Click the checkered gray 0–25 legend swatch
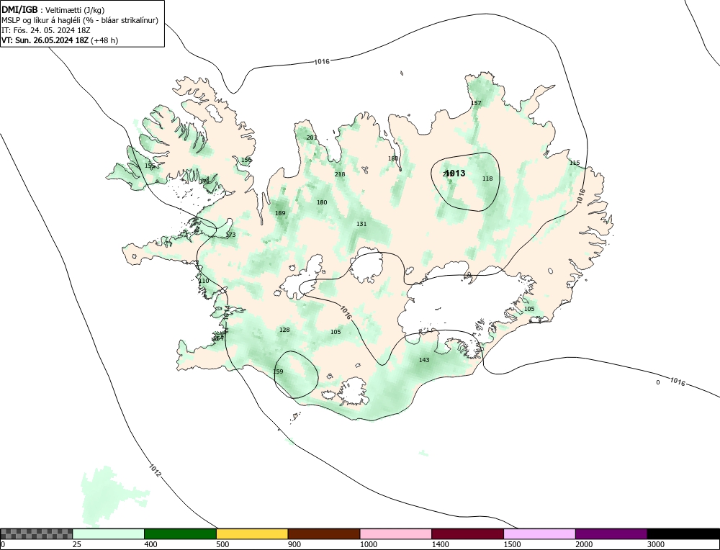720x550 pixels. pyautogui.click(x=36, y=533)
